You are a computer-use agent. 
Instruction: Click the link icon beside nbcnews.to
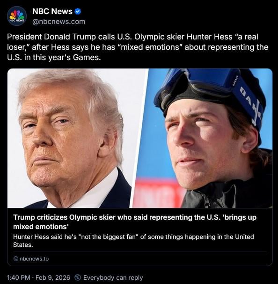[x=16, y=259]
